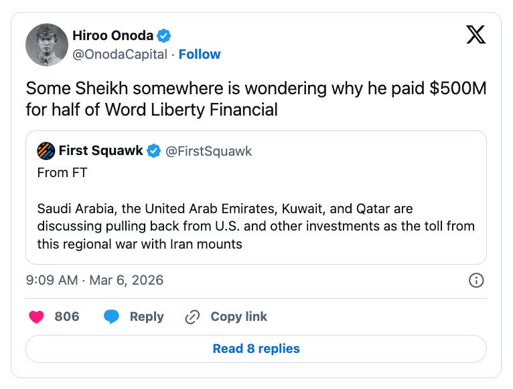This screenshot has width=513, height=389.
Task: Open Hiroo Onoda's profile photo
Action: (x=47, y=45)
